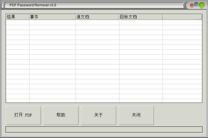Close window with green X icon
The image size is (208, 138).
[202, 5]
